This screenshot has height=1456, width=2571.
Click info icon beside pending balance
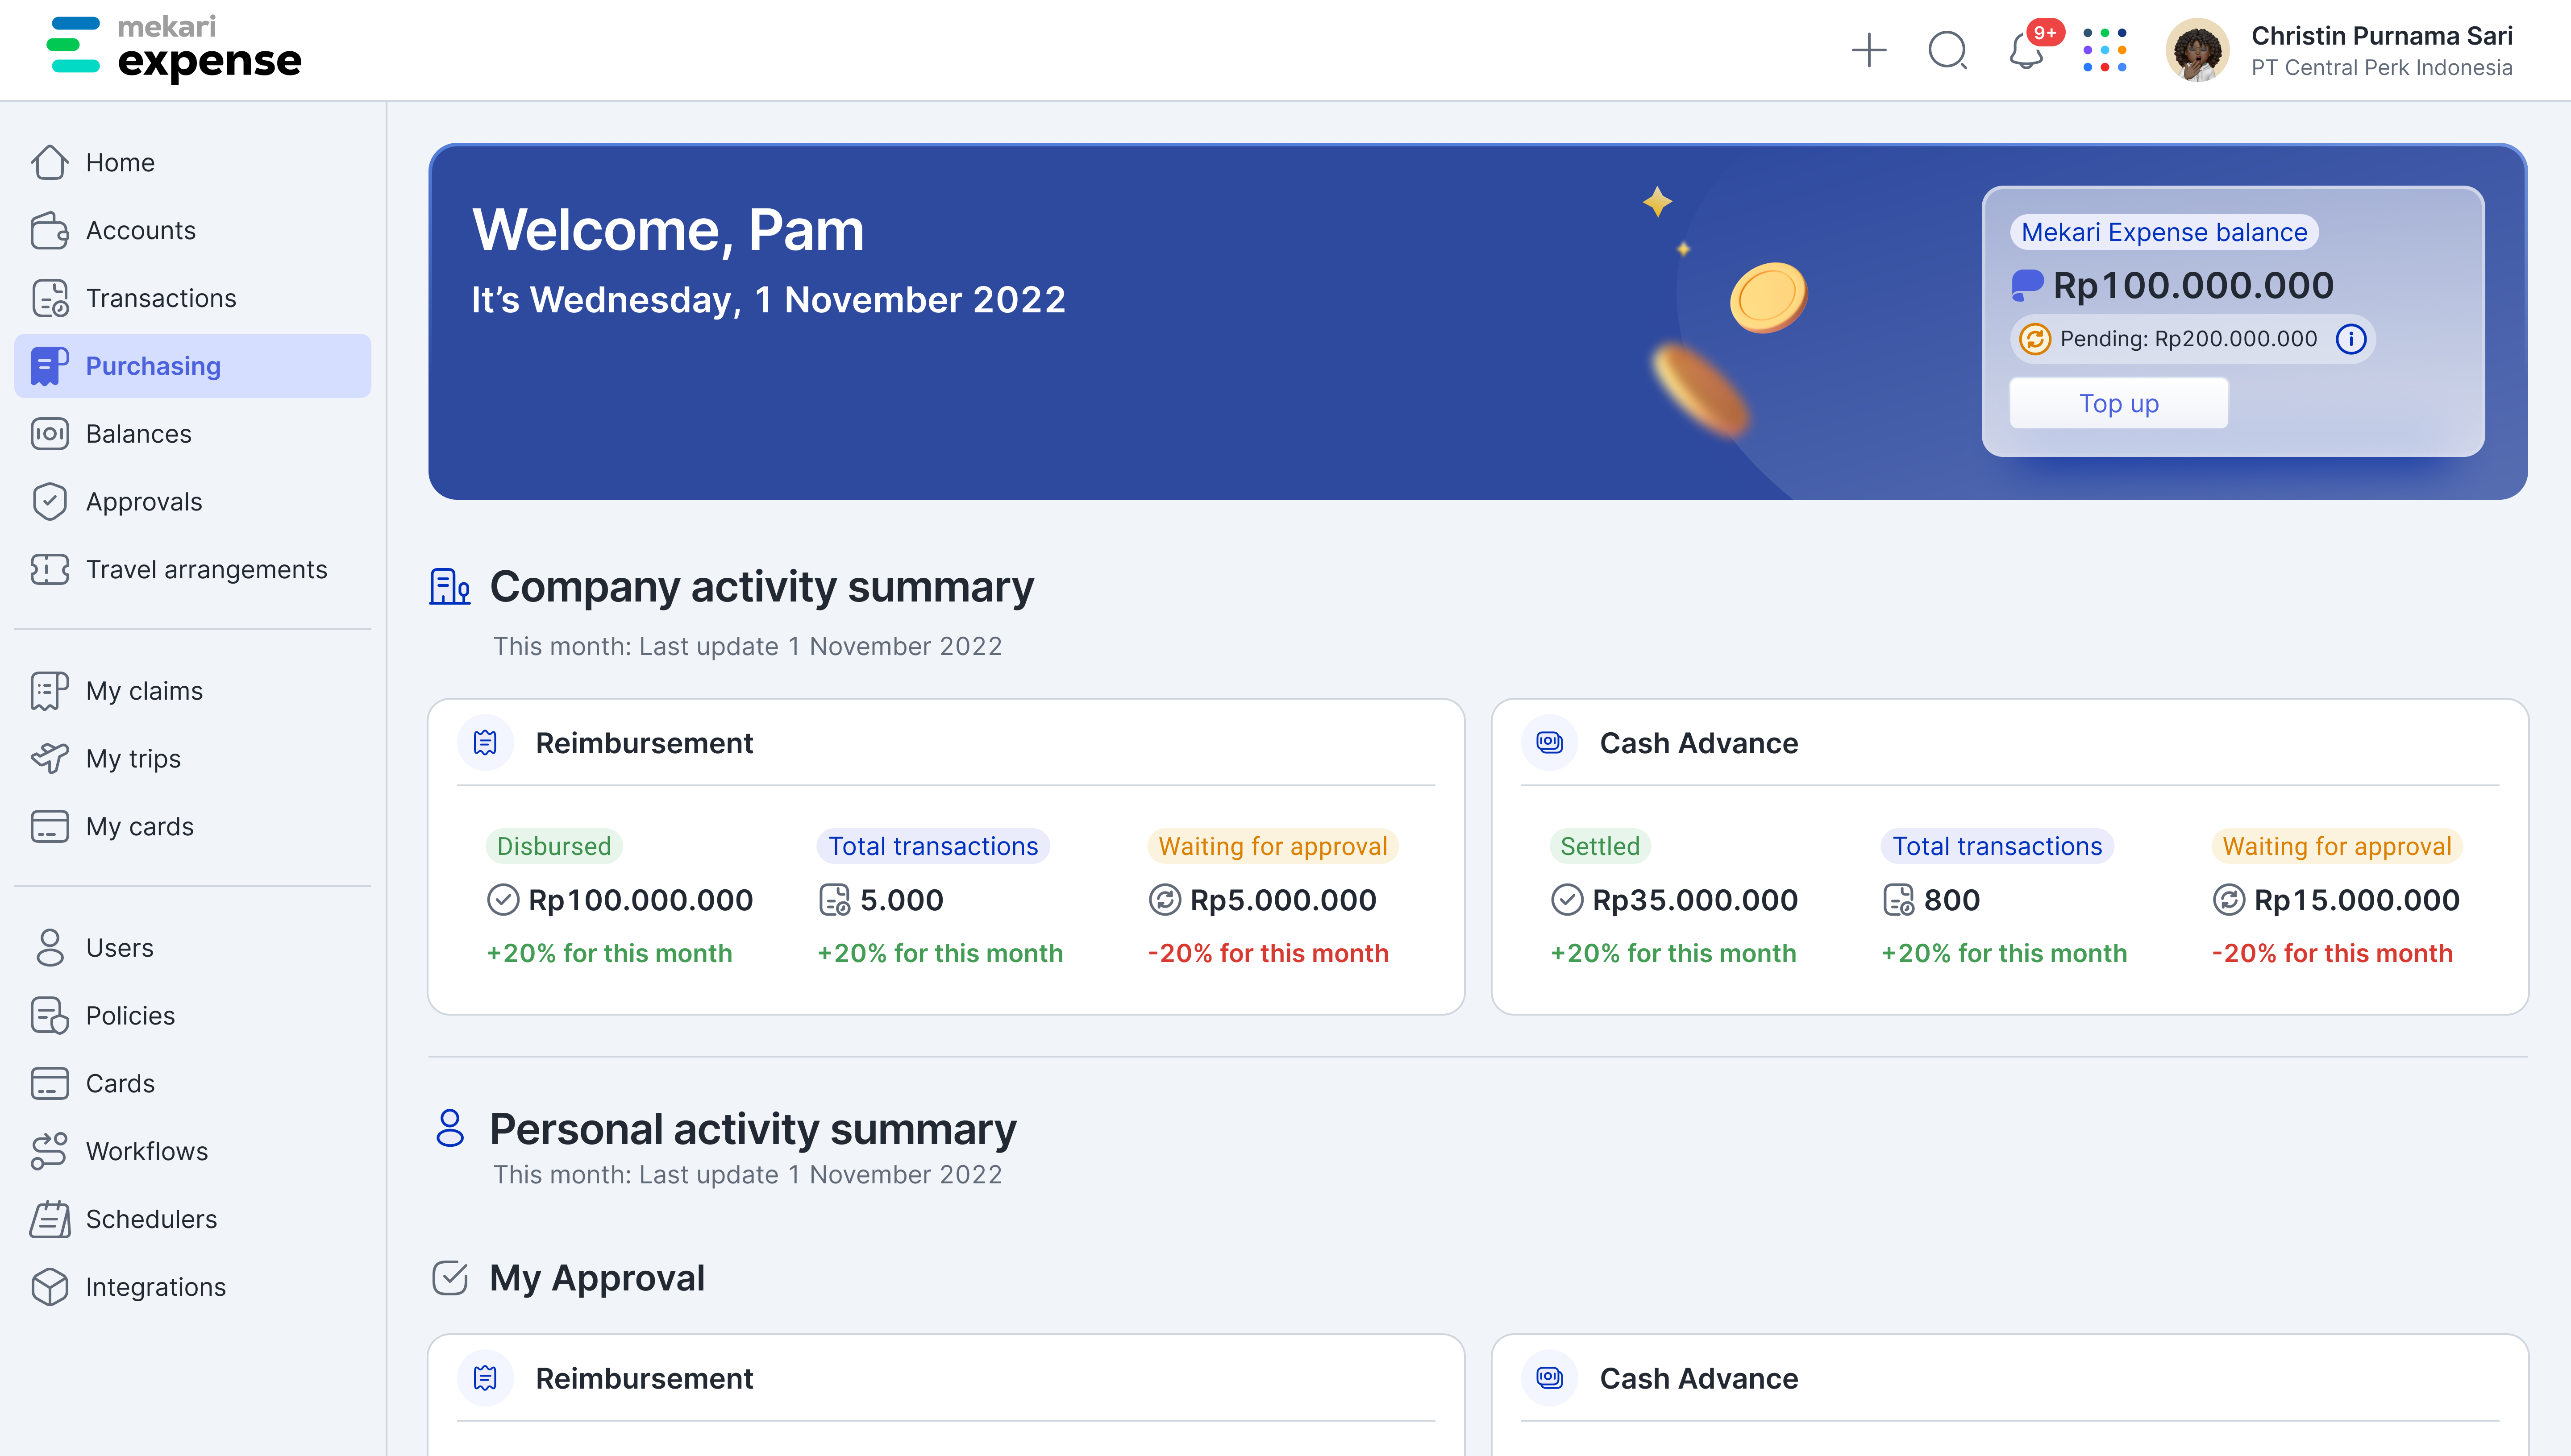[2350, 339]
